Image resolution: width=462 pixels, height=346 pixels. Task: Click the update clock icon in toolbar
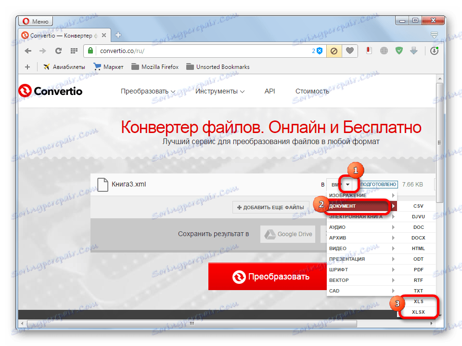pyautogui.click(x=434, y=51)
